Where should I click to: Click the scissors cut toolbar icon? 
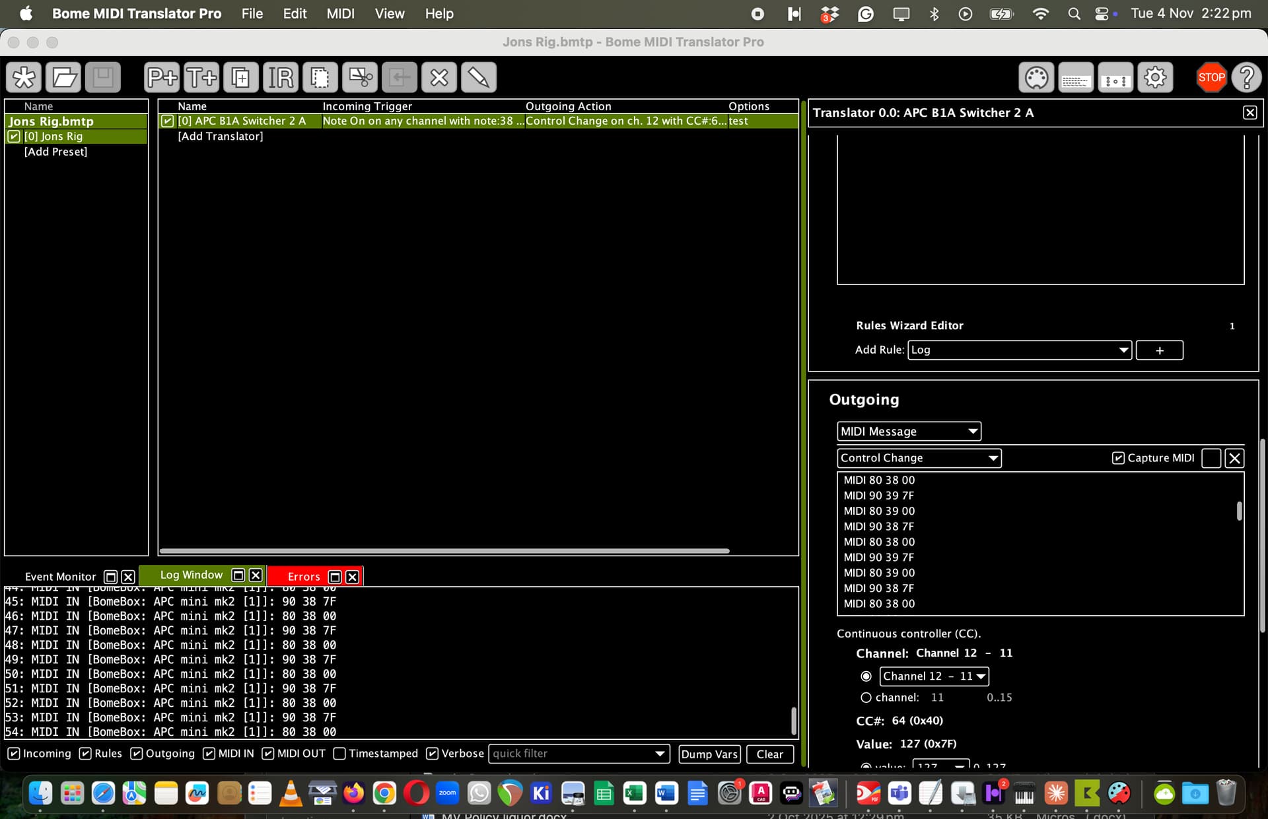coord(360,77)
